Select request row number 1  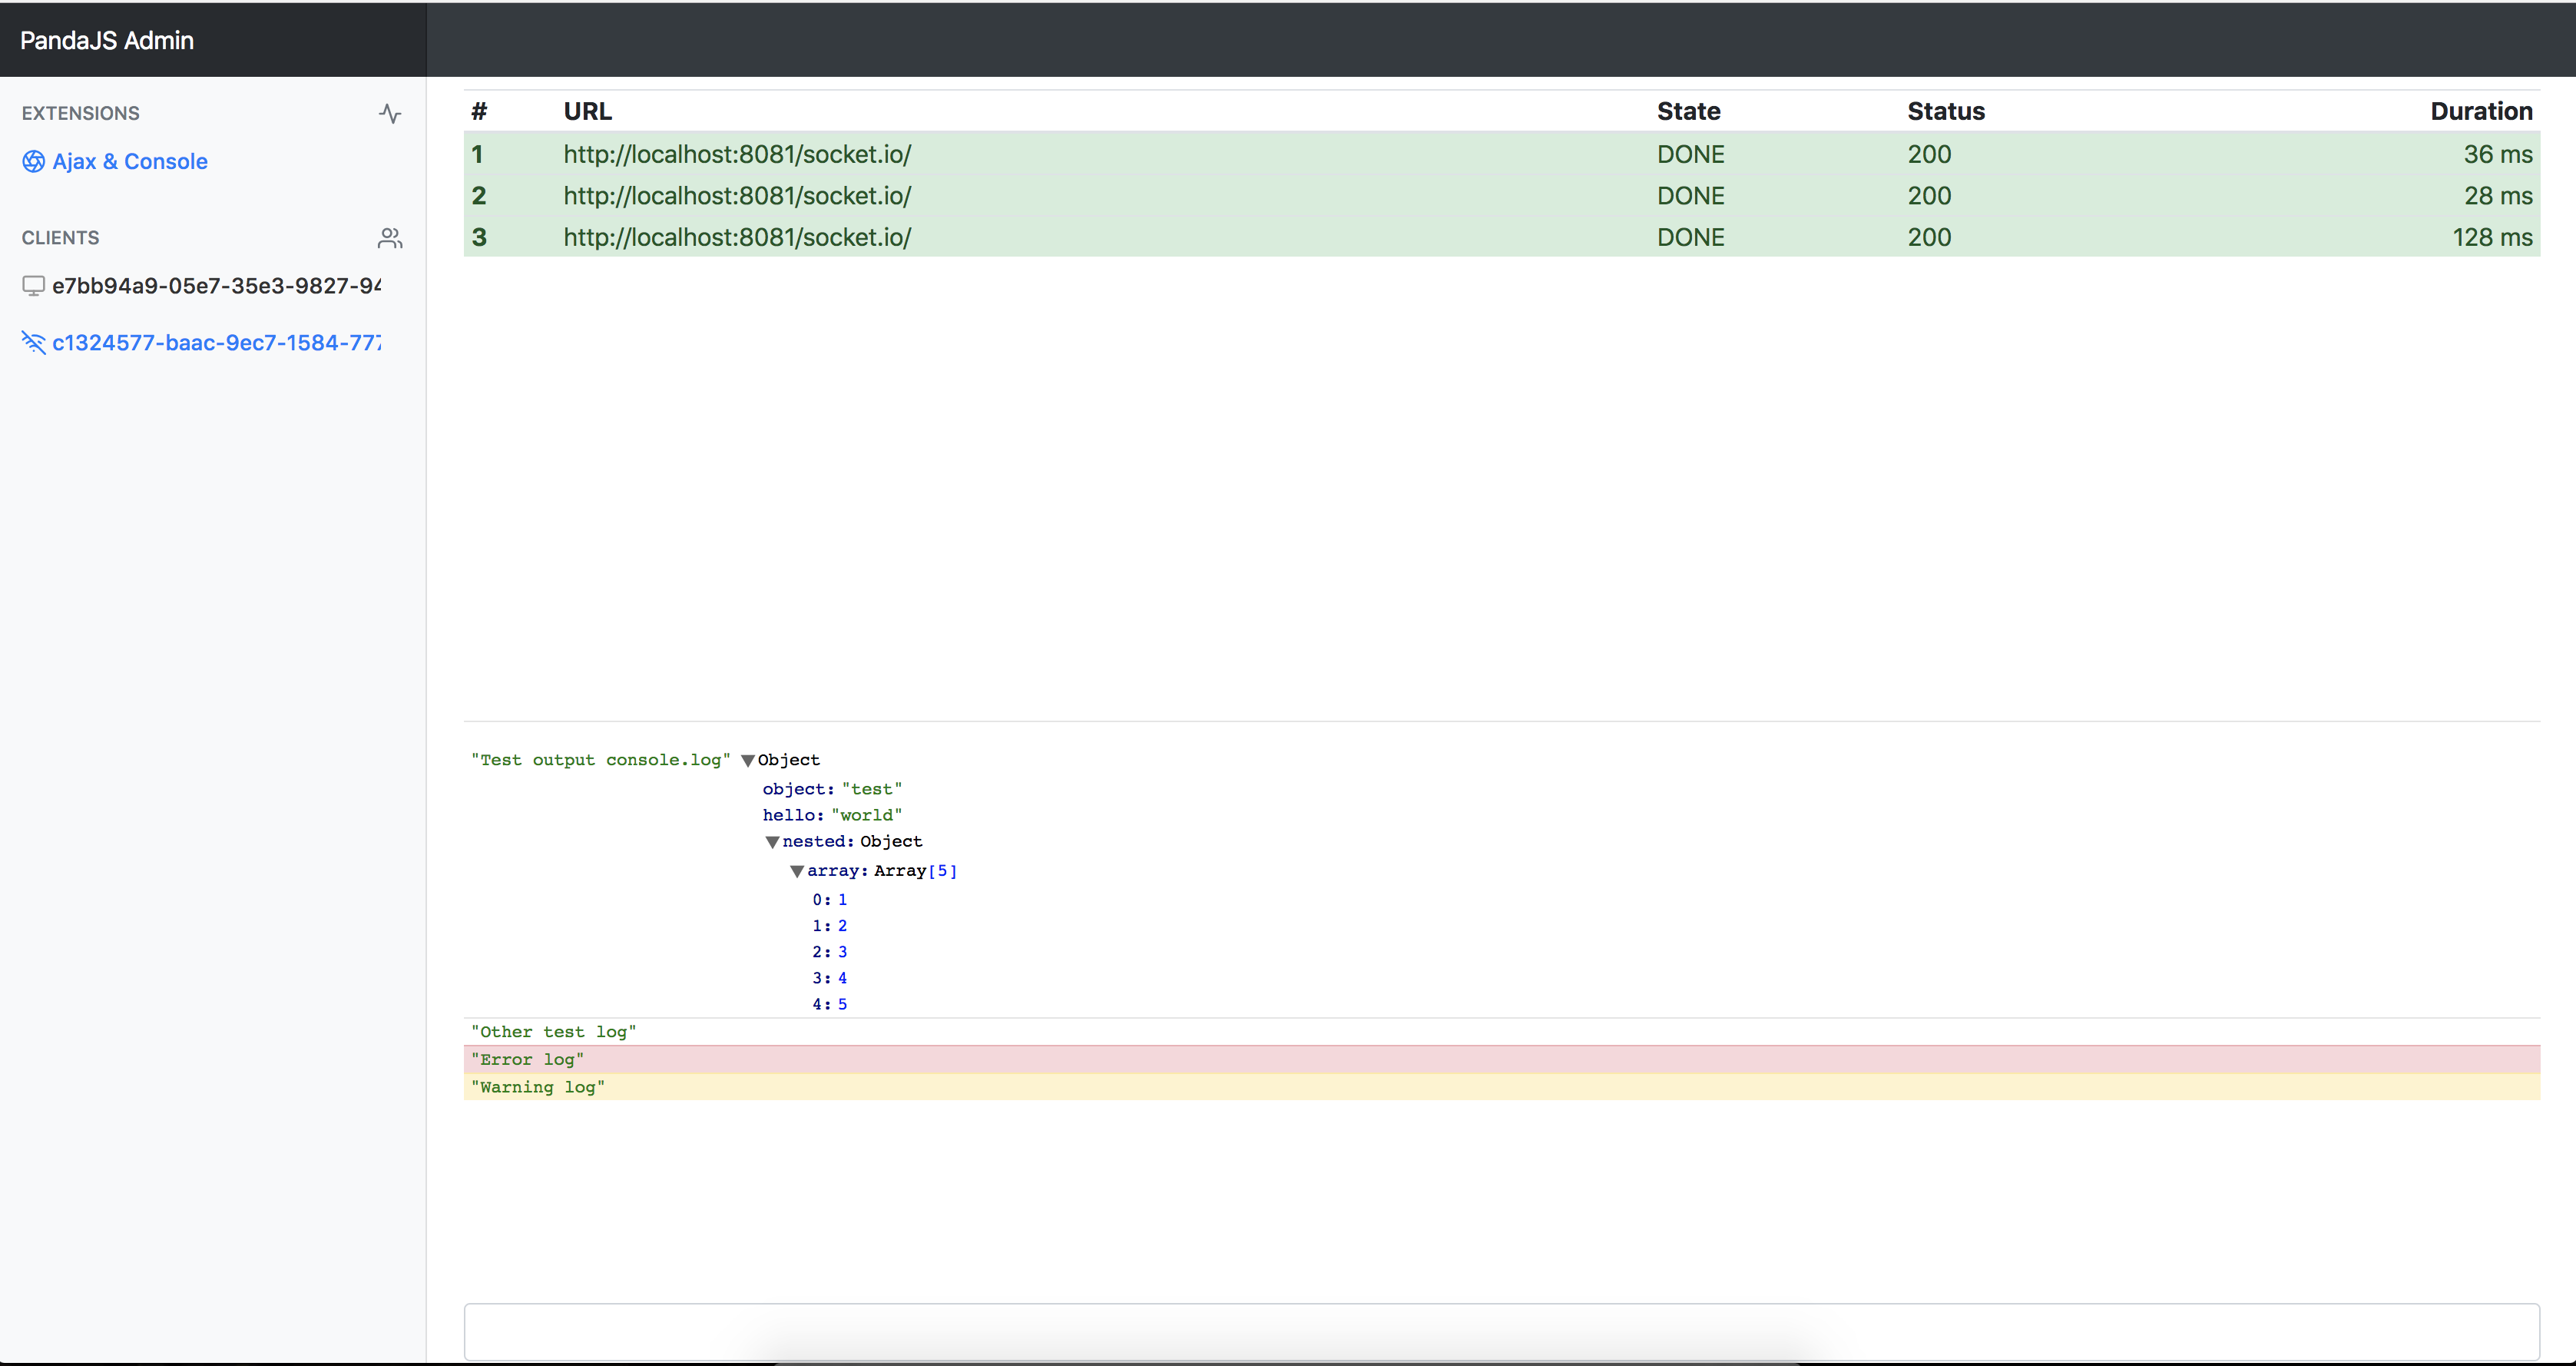click(1500, 154)
